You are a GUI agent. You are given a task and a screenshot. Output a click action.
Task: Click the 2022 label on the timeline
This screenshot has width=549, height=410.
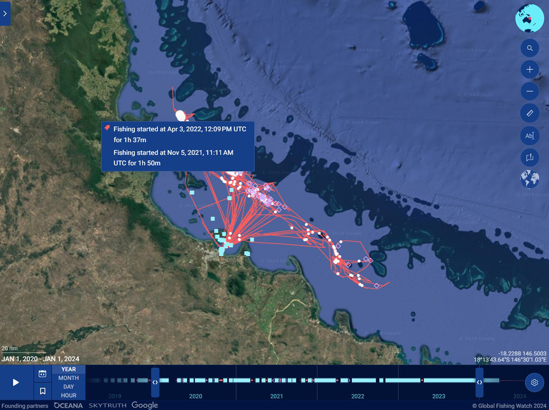point(358,396)
